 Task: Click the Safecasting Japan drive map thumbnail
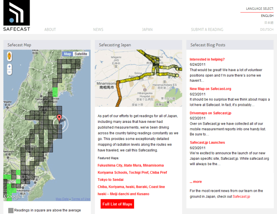138,78
